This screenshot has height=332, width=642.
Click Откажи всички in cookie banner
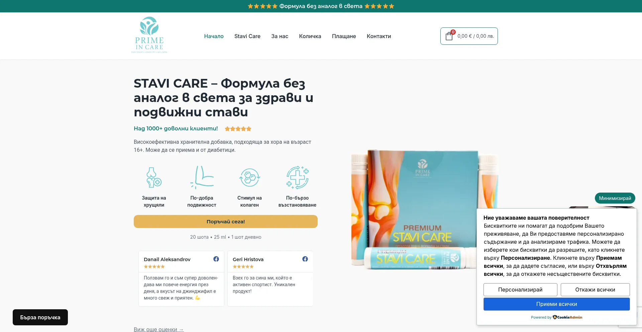595,290
